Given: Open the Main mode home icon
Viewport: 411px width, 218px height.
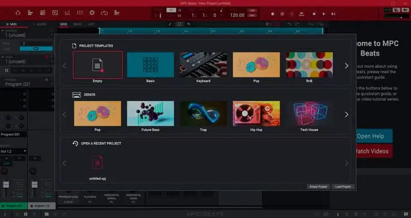Looking at the screenshot, I should 18,13.
